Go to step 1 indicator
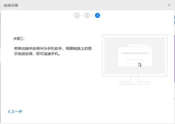Viewport: 175px width, 124px height. 77,15
